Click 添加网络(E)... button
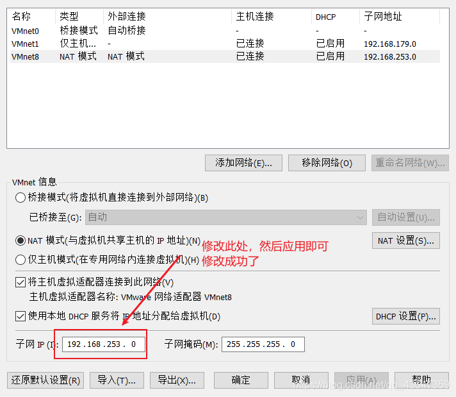Screen dimensions: 456x397 (x=243, y=163)
